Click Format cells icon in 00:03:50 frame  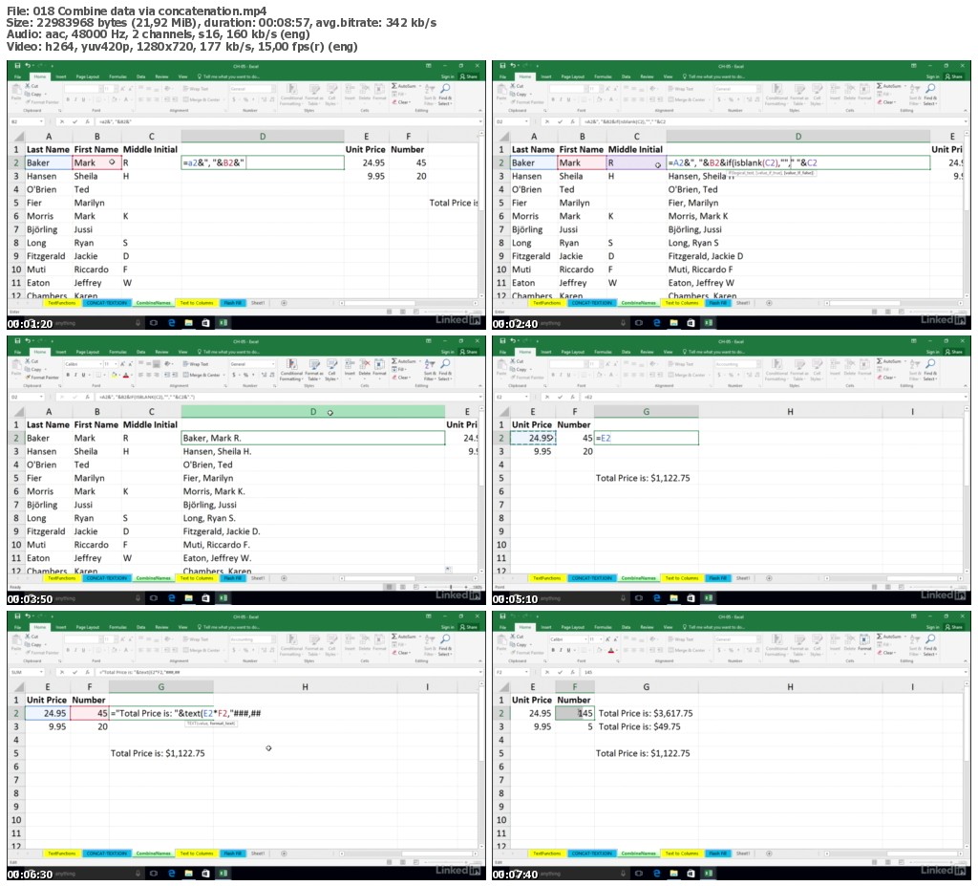point(379,363)
